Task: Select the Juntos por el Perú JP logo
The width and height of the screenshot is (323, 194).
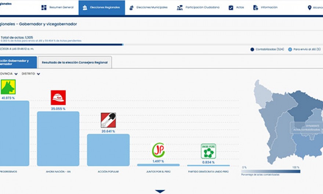Action: pyautogui.click(x=158, y=150)
